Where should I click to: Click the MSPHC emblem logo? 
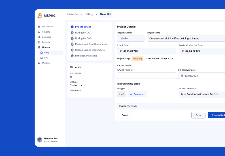click(x=40, y=16)
